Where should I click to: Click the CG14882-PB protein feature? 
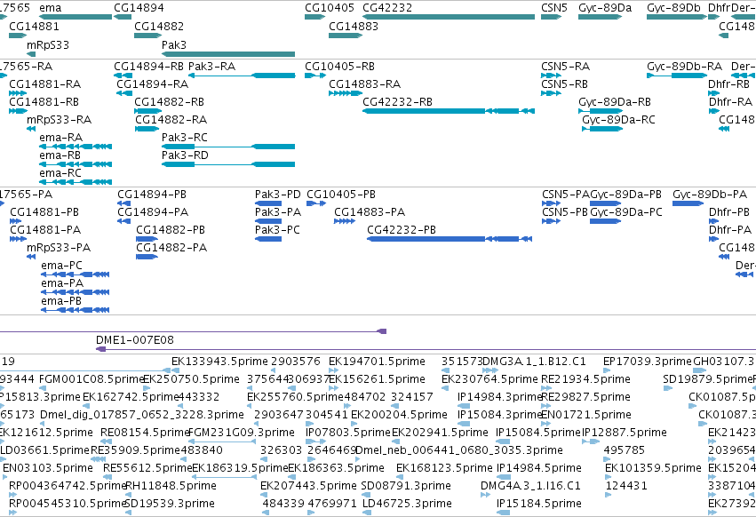(x=147, y=239)
